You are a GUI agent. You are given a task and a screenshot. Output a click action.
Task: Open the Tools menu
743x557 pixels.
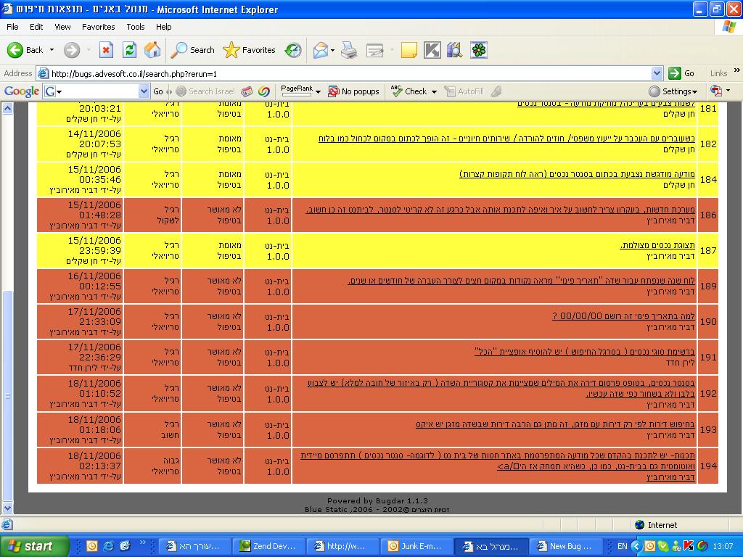(136, 27)
